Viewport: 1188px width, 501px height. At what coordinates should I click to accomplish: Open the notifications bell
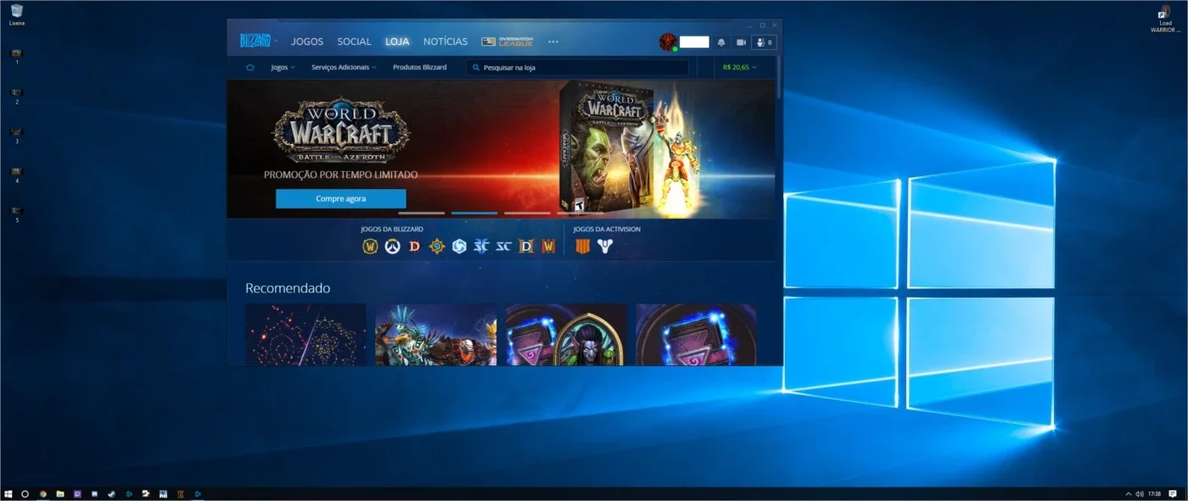pyautogui.click(x=721, y=42)
